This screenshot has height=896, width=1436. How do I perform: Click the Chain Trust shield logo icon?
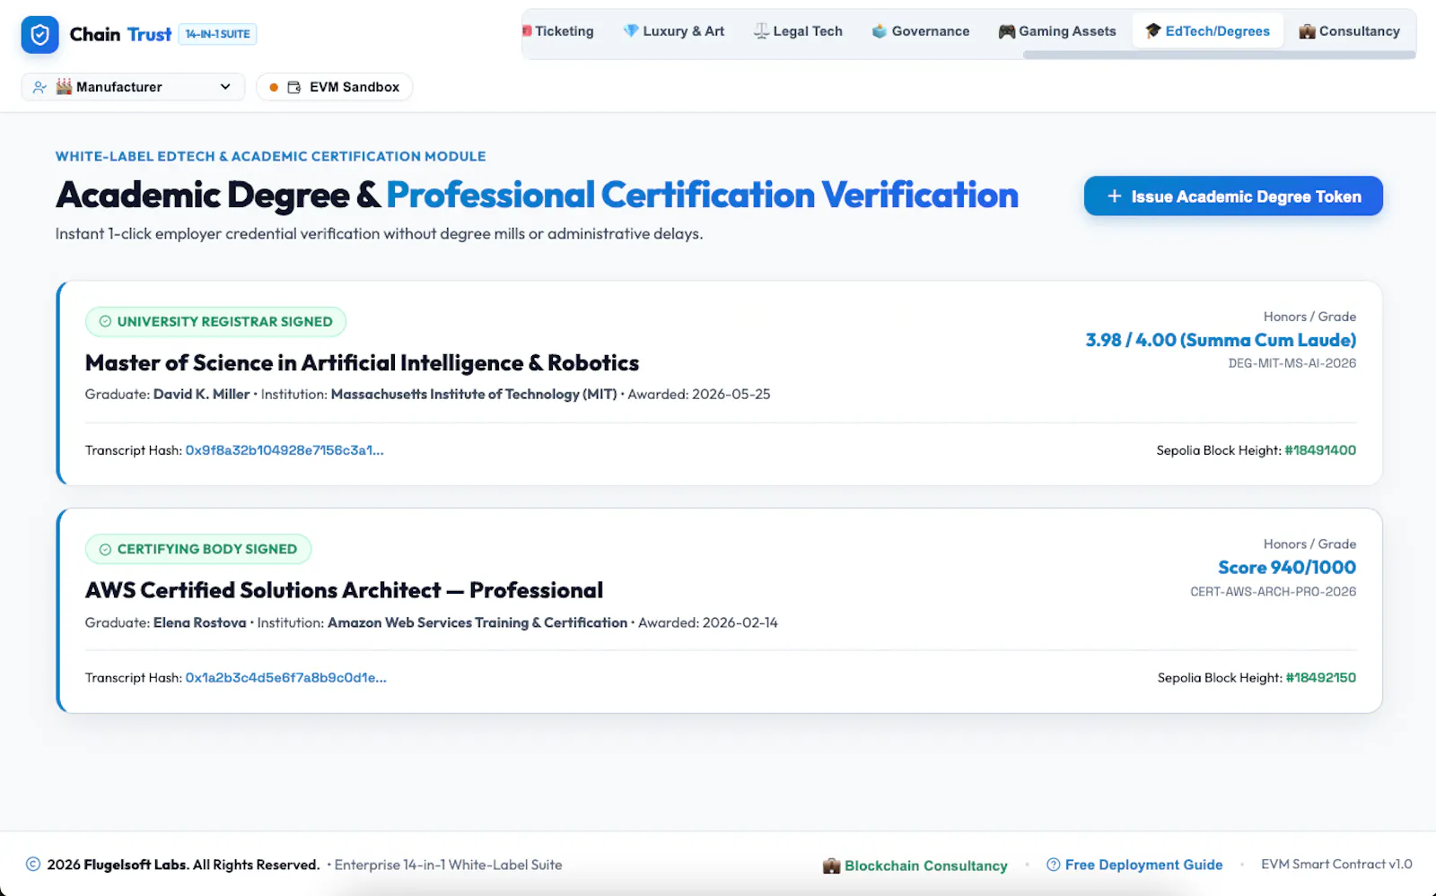pos(39,35)
